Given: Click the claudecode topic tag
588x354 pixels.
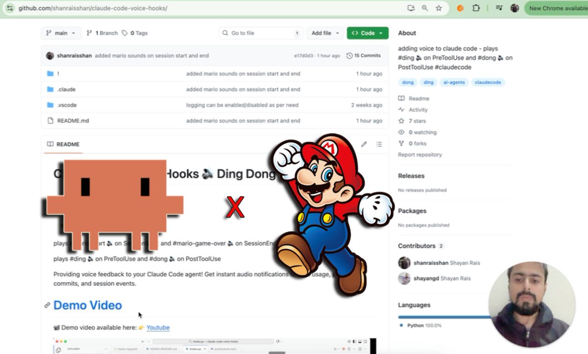Looking at the screenshot, I should coord(488,83).
